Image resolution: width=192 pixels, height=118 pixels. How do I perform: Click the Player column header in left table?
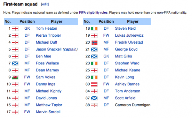[57, 21]
